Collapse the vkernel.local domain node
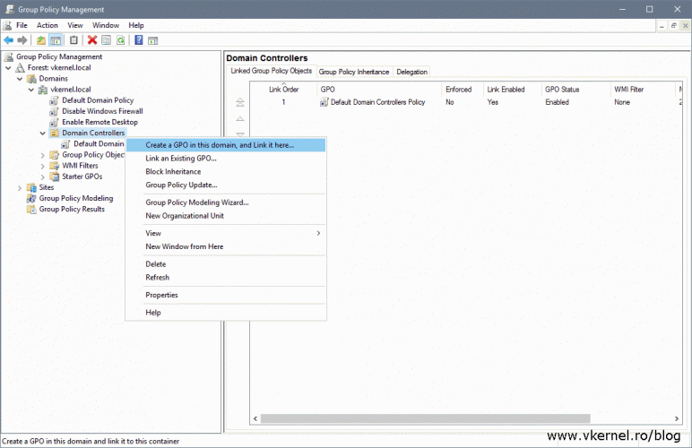692x448 pixels. [31, 90]
